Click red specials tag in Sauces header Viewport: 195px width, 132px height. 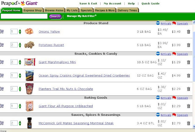[x=174, y=115]
